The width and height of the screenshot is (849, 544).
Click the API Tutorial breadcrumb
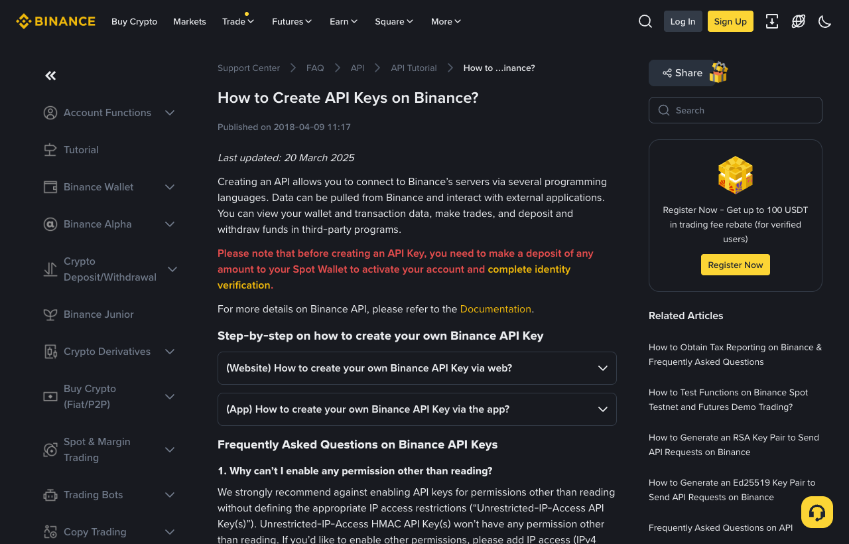click(414, 68)
